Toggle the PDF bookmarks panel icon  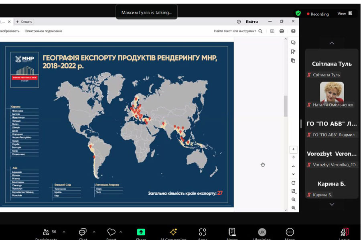pyautogui.click(x=293, y=52)
